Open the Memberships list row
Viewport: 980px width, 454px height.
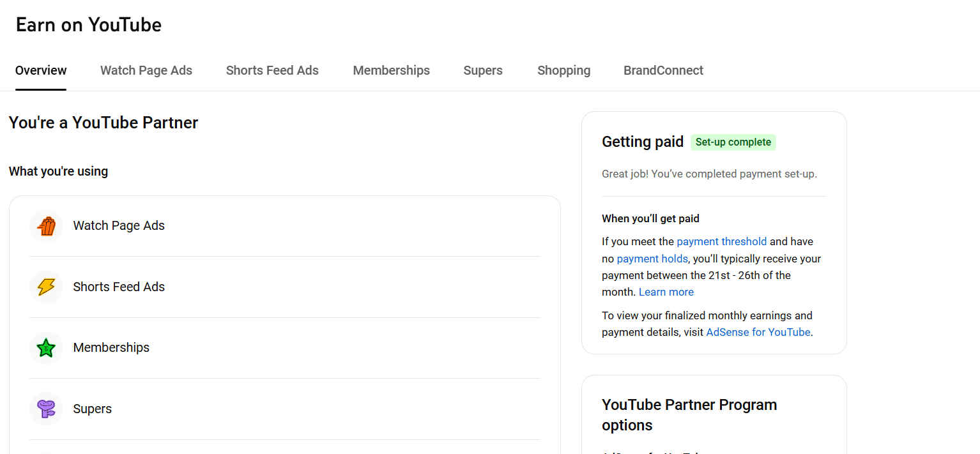click(x=284, y=348)
